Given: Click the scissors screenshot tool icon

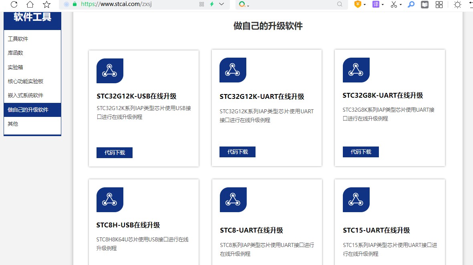Looking at the screenshot, I should [x=394, y=4].
